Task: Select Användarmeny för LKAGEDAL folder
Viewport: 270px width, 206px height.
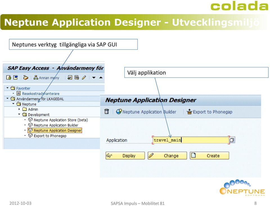Action: [x=40, y=99]
